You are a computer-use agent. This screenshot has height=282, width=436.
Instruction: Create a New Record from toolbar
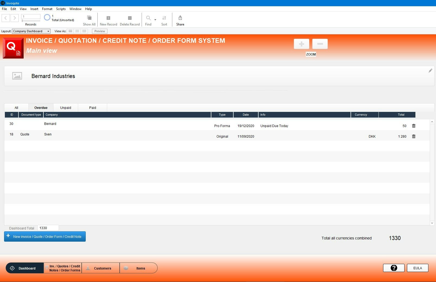click(108, 20)
